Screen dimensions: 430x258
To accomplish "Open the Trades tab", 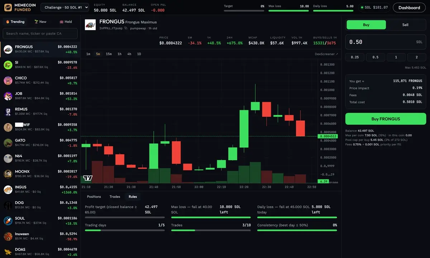I will click(x=115, y=197).
